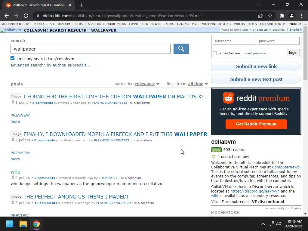Open PREWIEW link under Firefox wallpaper post
Image resolution: width=308 pixels, height=231 pixels.
point(20,153)
